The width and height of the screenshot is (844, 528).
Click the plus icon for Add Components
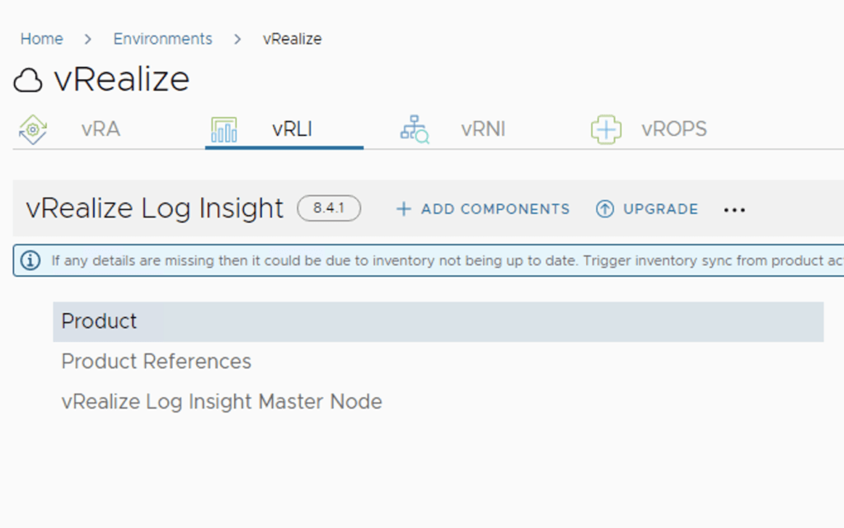[403, 209]
